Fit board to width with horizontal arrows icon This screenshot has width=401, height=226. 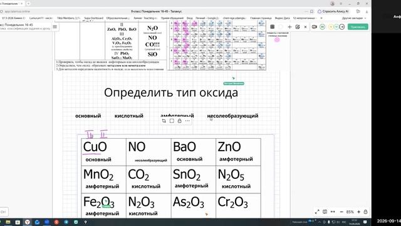click(x=333, y=212)
